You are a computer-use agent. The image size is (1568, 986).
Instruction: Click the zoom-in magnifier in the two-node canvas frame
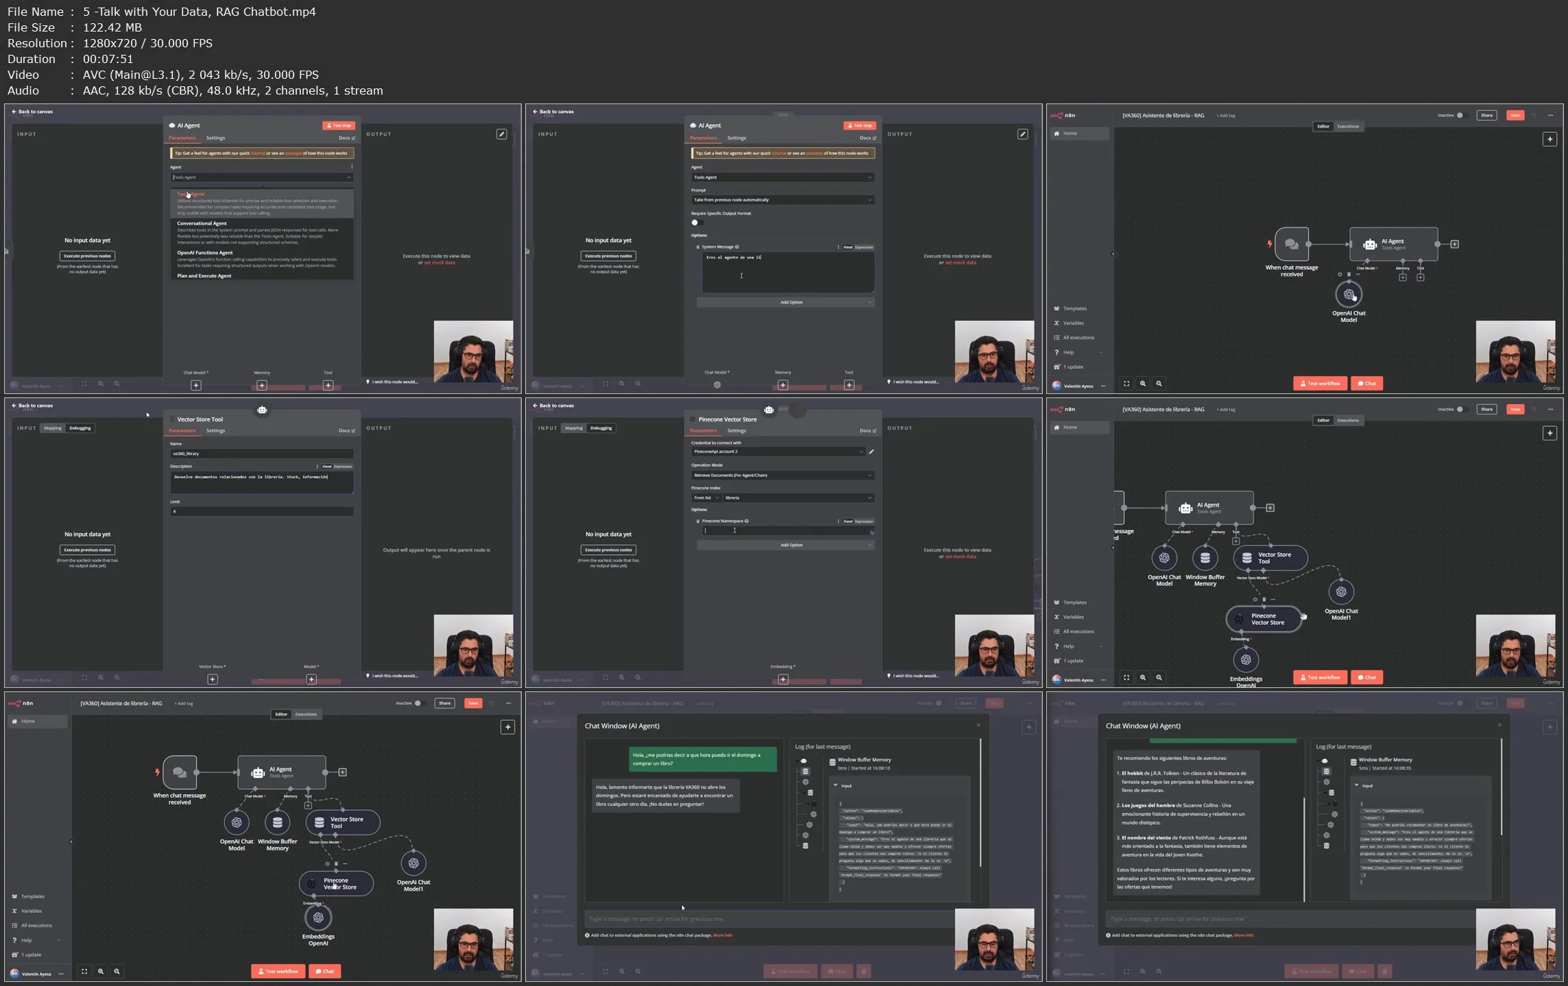[1142, 384]
